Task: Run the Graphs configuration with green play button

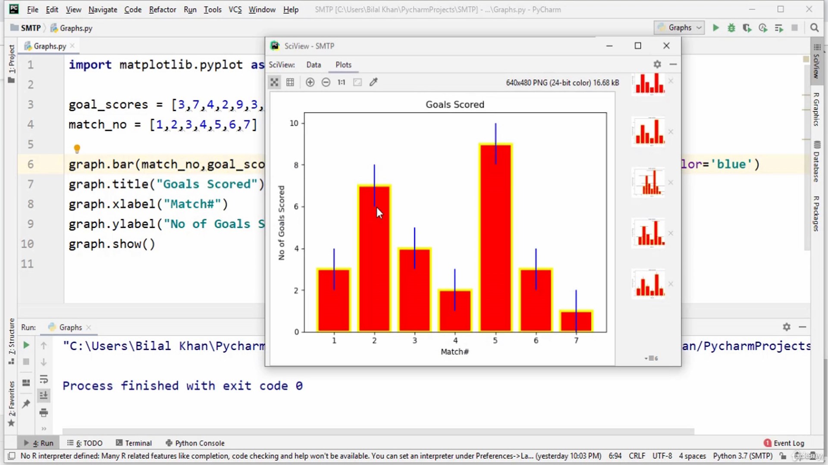Action: click(716, 28)
